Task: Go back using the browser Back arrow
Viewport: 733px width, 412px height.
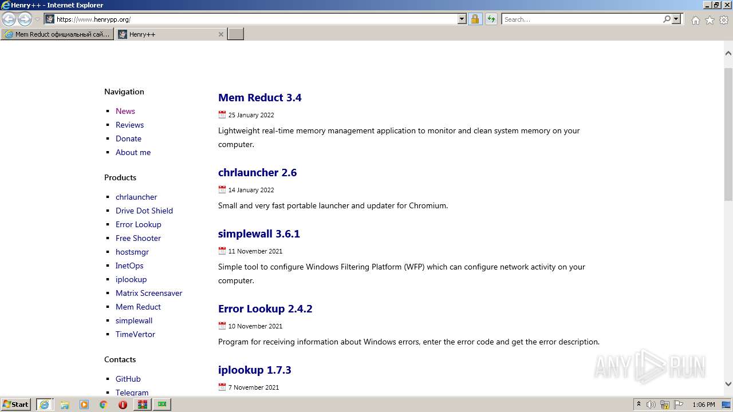Action: pyautogui.click(x=9, y=19)
